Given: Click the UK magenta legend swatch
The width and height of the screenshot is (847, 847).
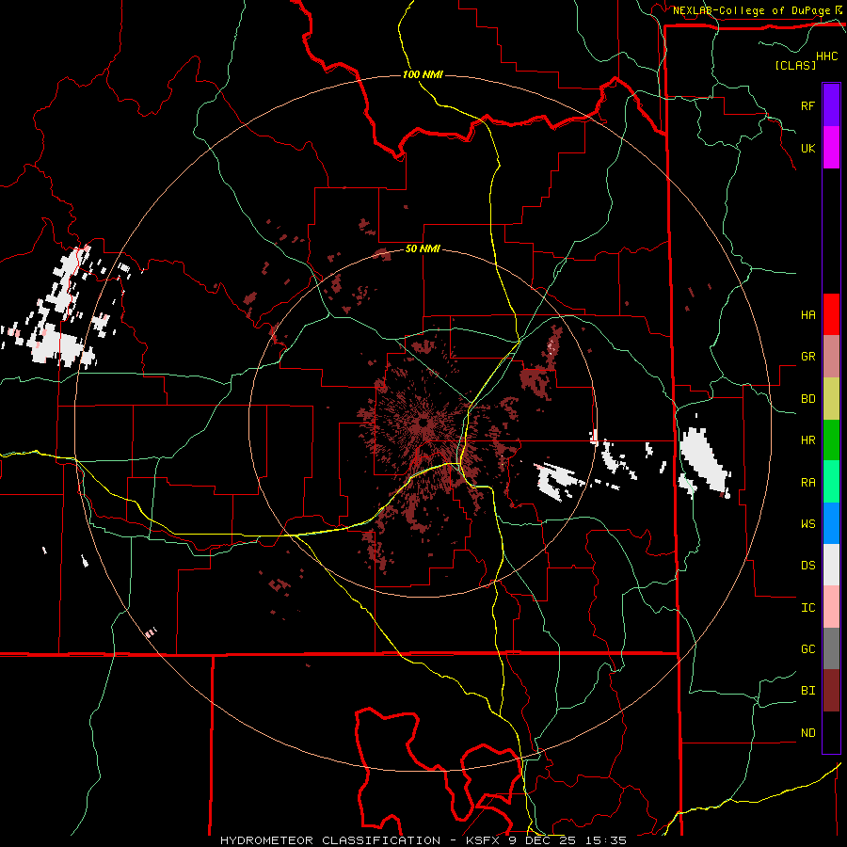Looking at the screenshot, I should (x=831, y=148).
